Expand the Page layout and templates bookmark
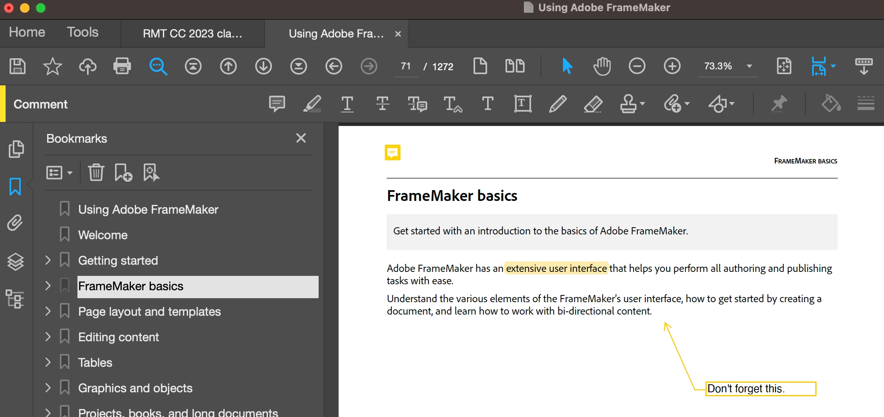Image resolution: width=884 pixels, height=417 pixels. coord(48,311)
